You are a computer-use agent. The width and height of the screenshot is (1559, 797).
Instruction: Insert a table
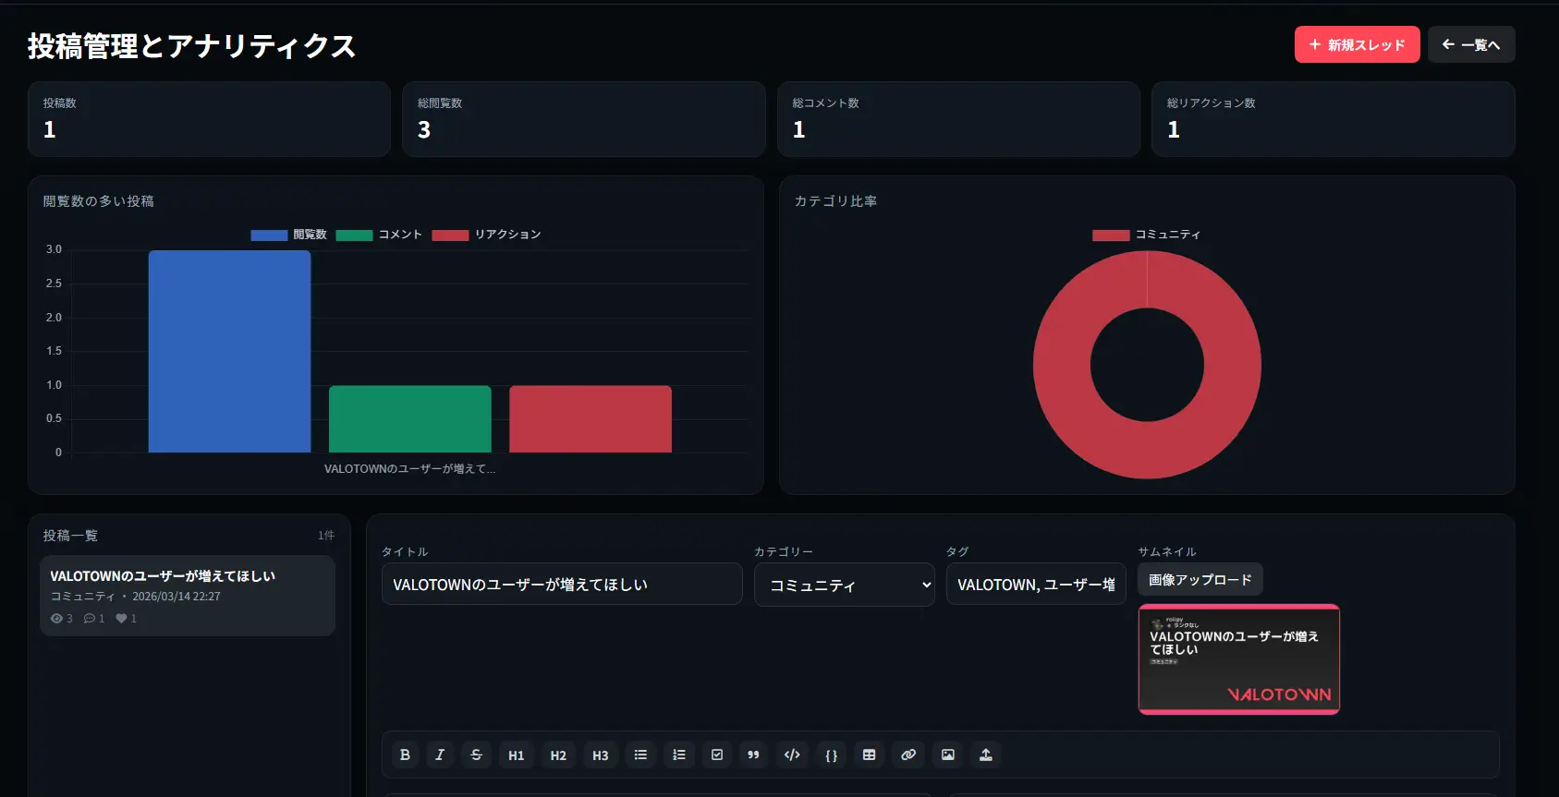point(870,755)
